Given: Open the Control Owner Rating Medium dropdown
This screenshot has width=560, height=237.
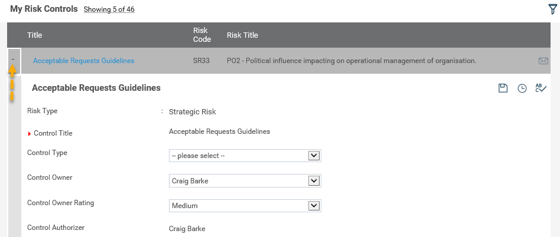Looking at the screenshot, I should (245, 206).
